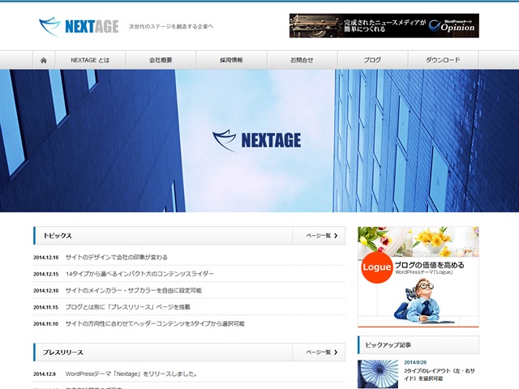Open topic ブログとは別に「プレスリリース」ページを搭載
Viewport: 519px width, 389px height.
pos(128,307)
